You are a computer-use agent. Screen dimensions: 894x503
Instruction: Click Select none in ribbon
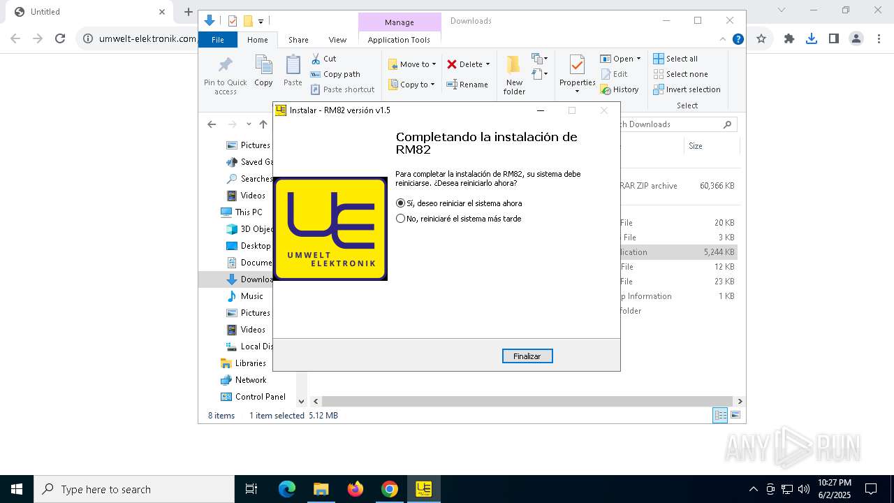click(x=680, y=74)
